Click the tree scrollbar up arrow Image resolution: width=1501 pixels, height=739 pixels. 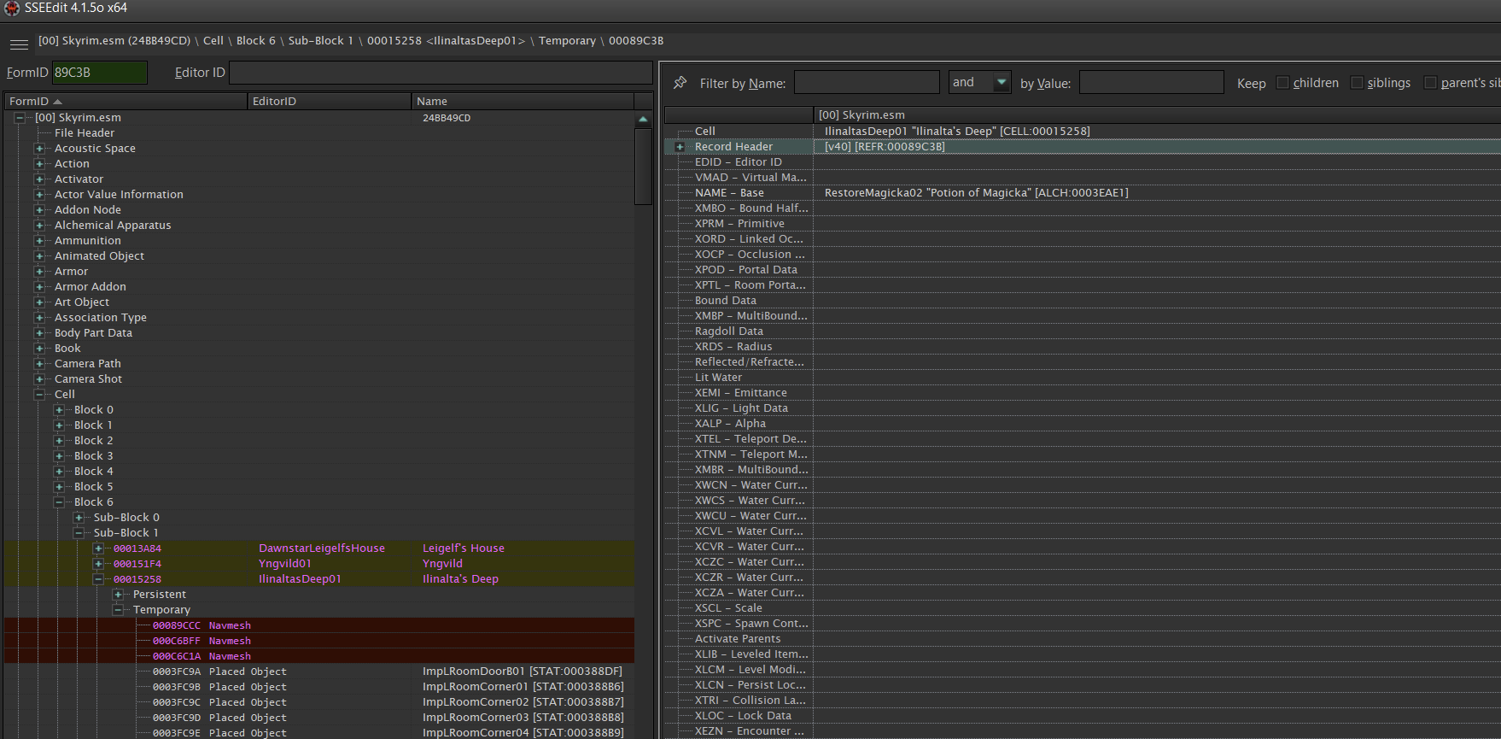point(643,120)
